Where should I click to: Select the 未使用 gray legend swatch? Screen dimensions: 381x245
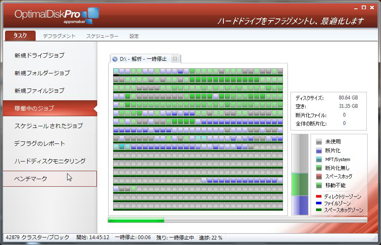click(x=319, y=142)
